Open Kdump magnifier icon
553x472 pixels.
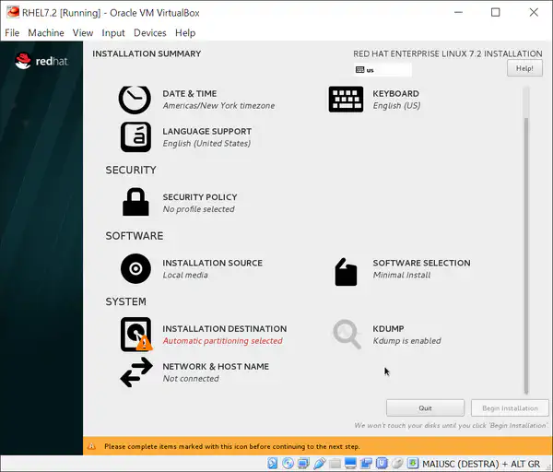(347, 335)
